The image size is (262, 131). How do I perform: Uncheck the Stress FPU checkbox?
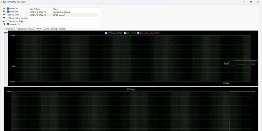tap(8, 12)
